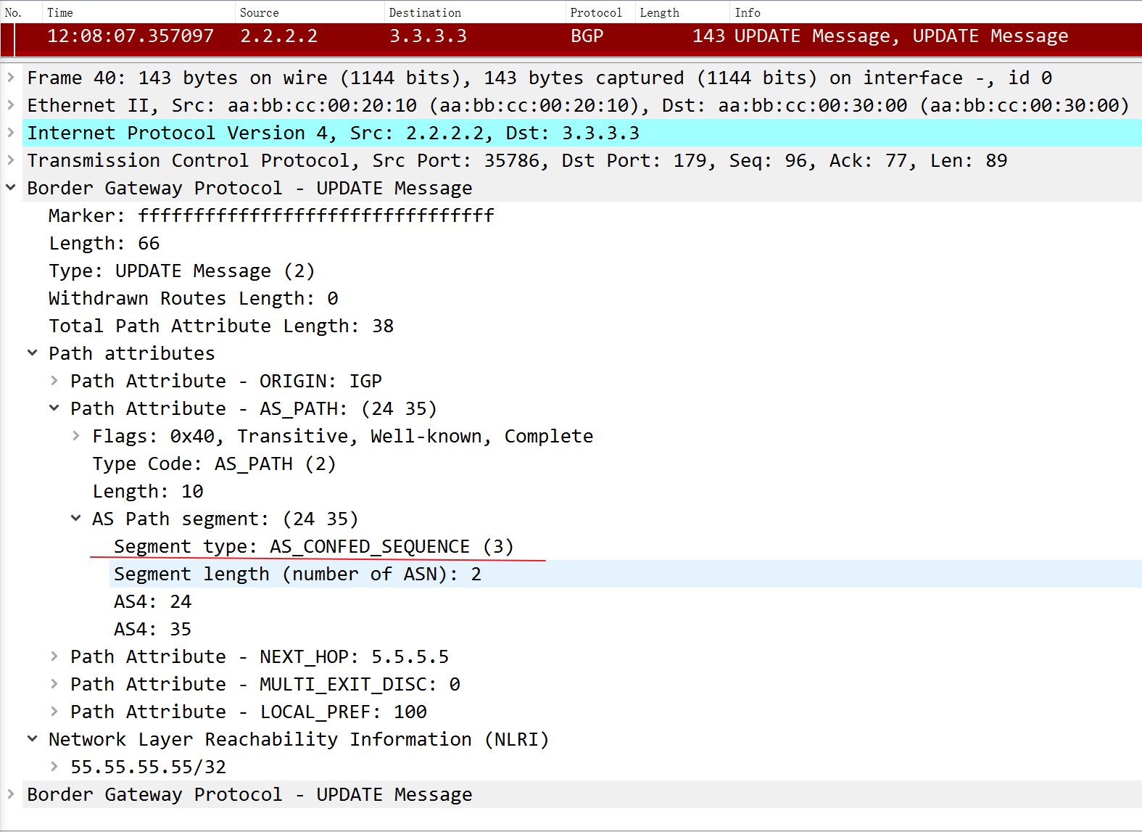Expand Transmission Control Protocol section

[x=11, y=160]
